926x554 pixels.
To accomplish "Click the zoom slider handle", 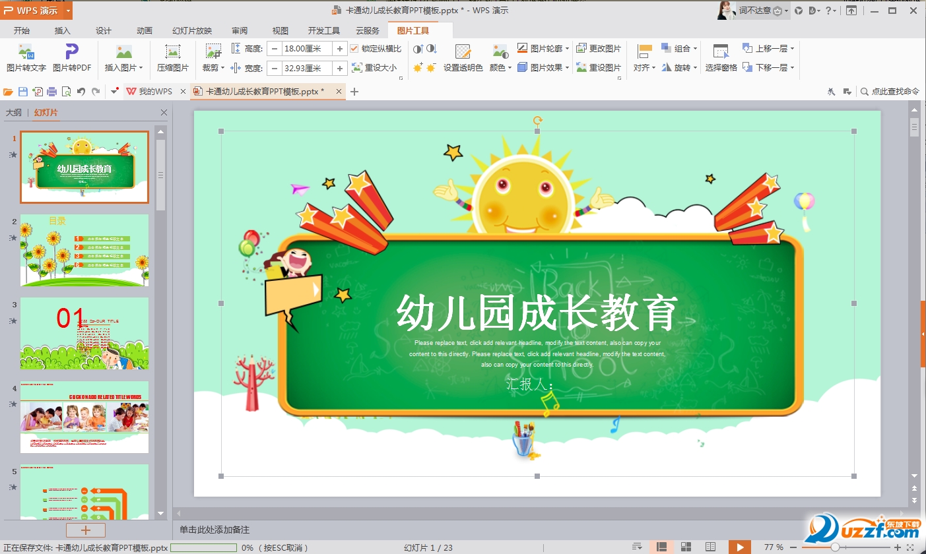I will (x=835, y=547).
